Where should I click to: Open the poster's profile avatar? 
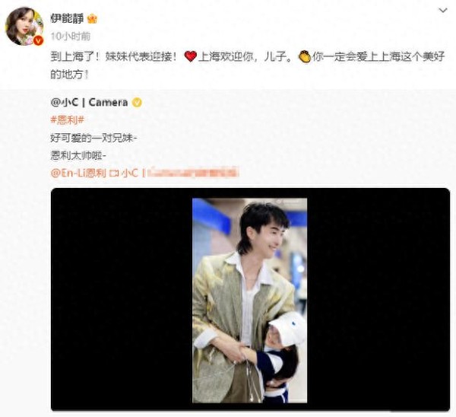point(24,26)
